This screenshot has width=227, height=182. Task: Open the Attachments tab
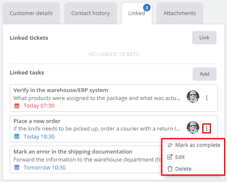coord(180,13)
